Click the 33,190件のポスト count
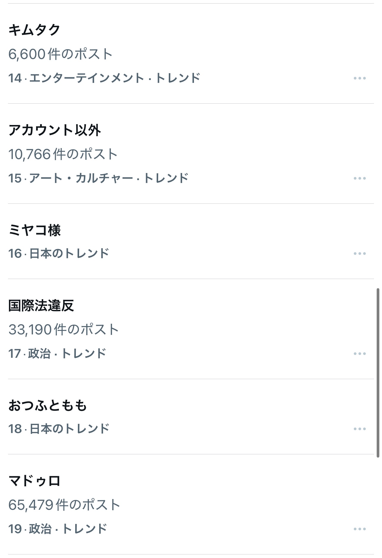This screenshot has height=558, width=382. pyautogui.click(x=64, y=330)
